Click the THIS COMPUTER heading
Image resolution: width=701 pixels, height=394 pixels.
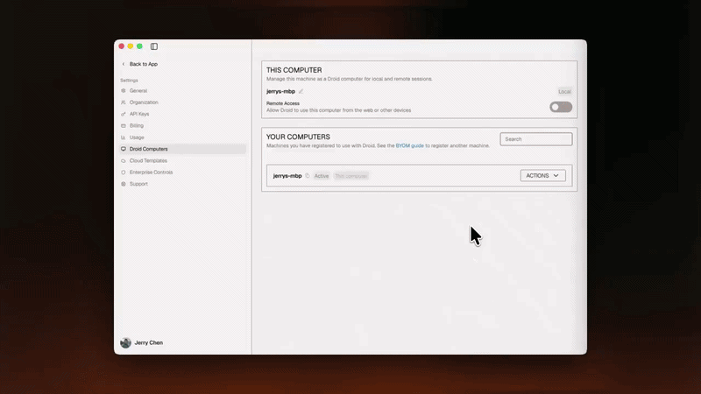click(294, 70)
